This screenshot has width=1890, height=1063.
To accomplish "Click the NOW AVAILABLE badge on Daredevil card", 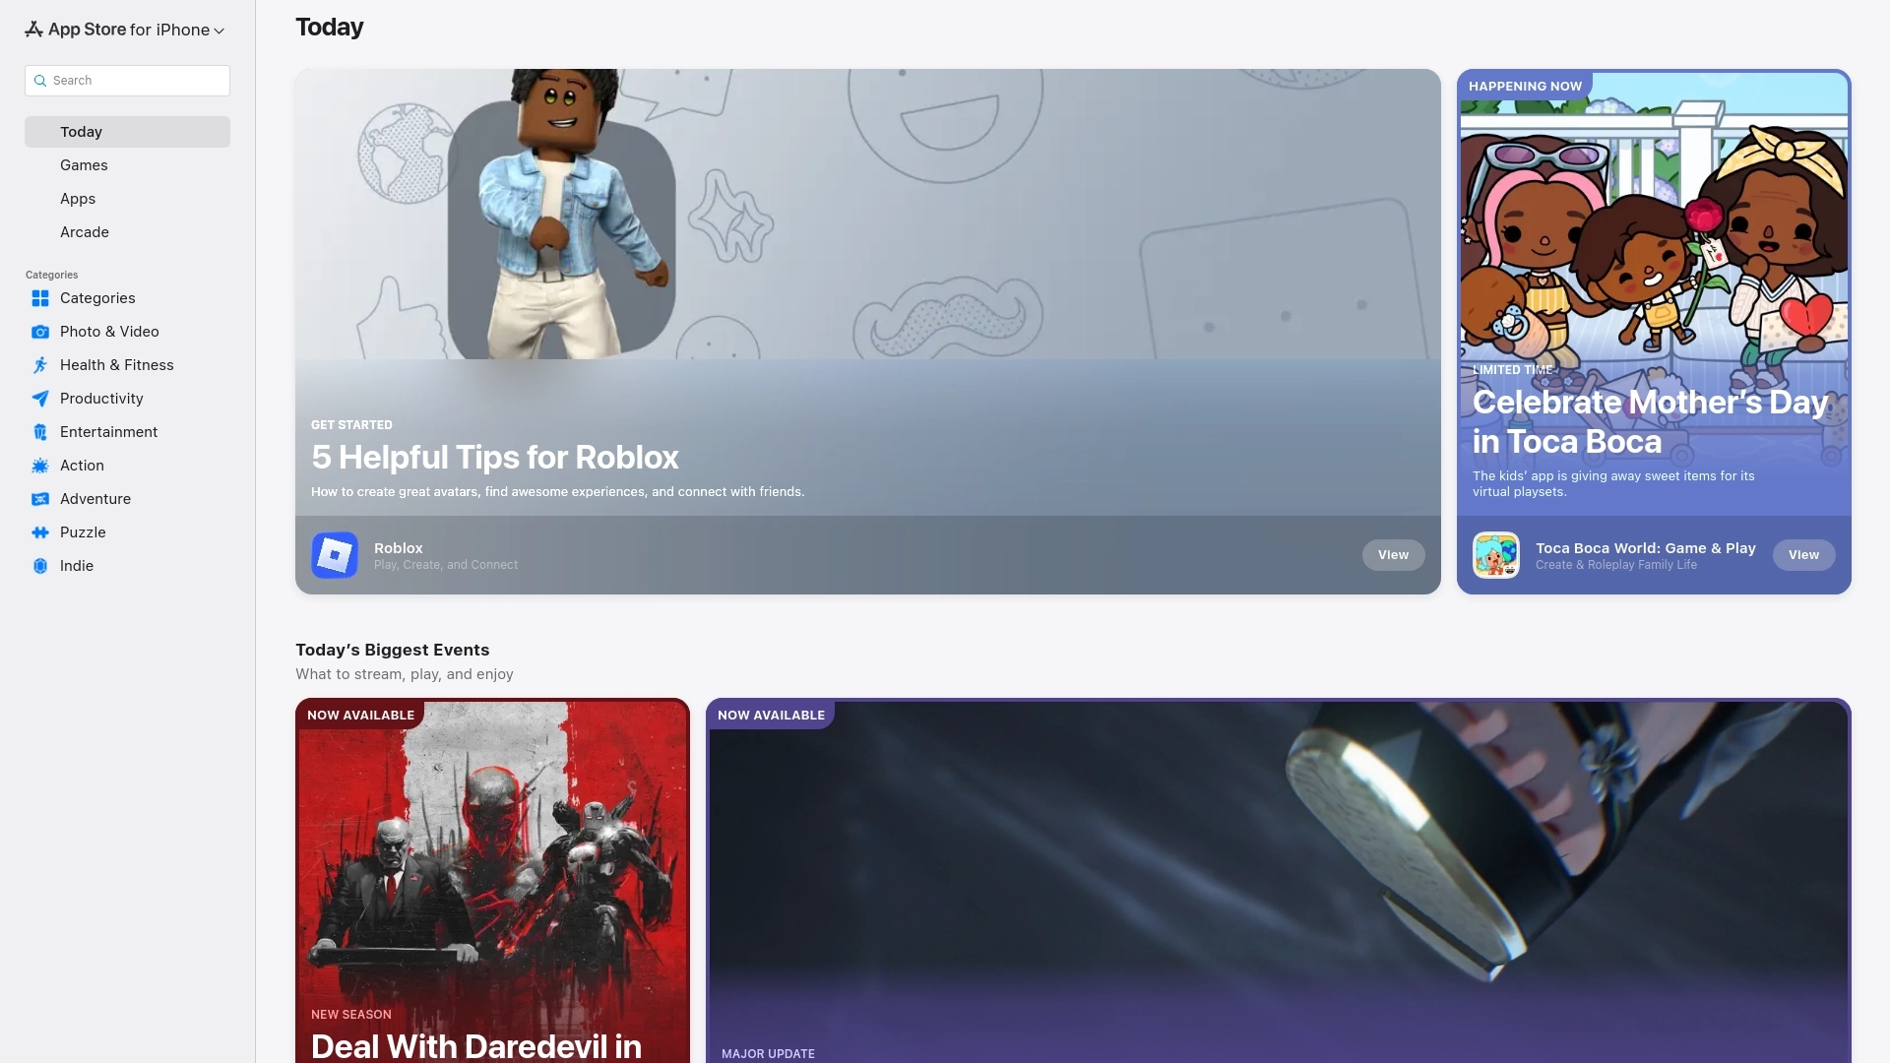I will (360, 716).
